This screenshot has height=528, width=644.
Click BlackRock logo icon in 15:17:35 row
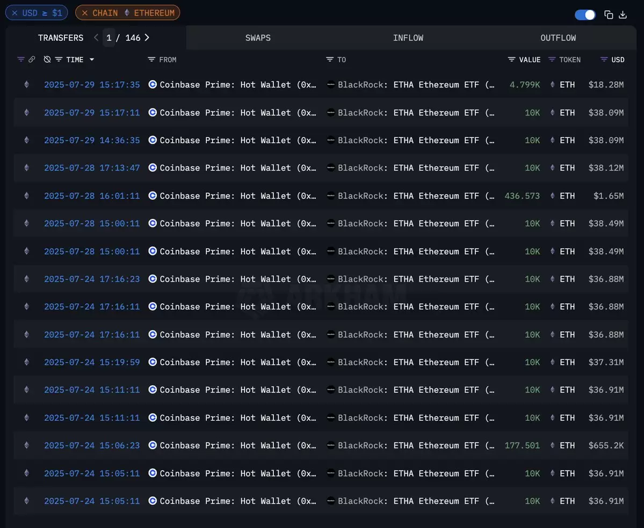coord(331,85)
